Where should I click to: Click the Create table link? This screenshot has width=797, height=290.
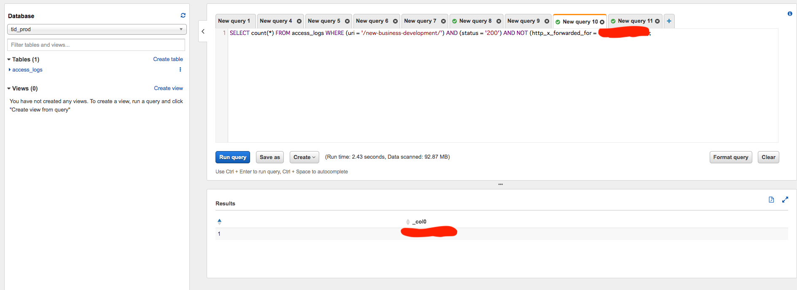coord(168,59)
